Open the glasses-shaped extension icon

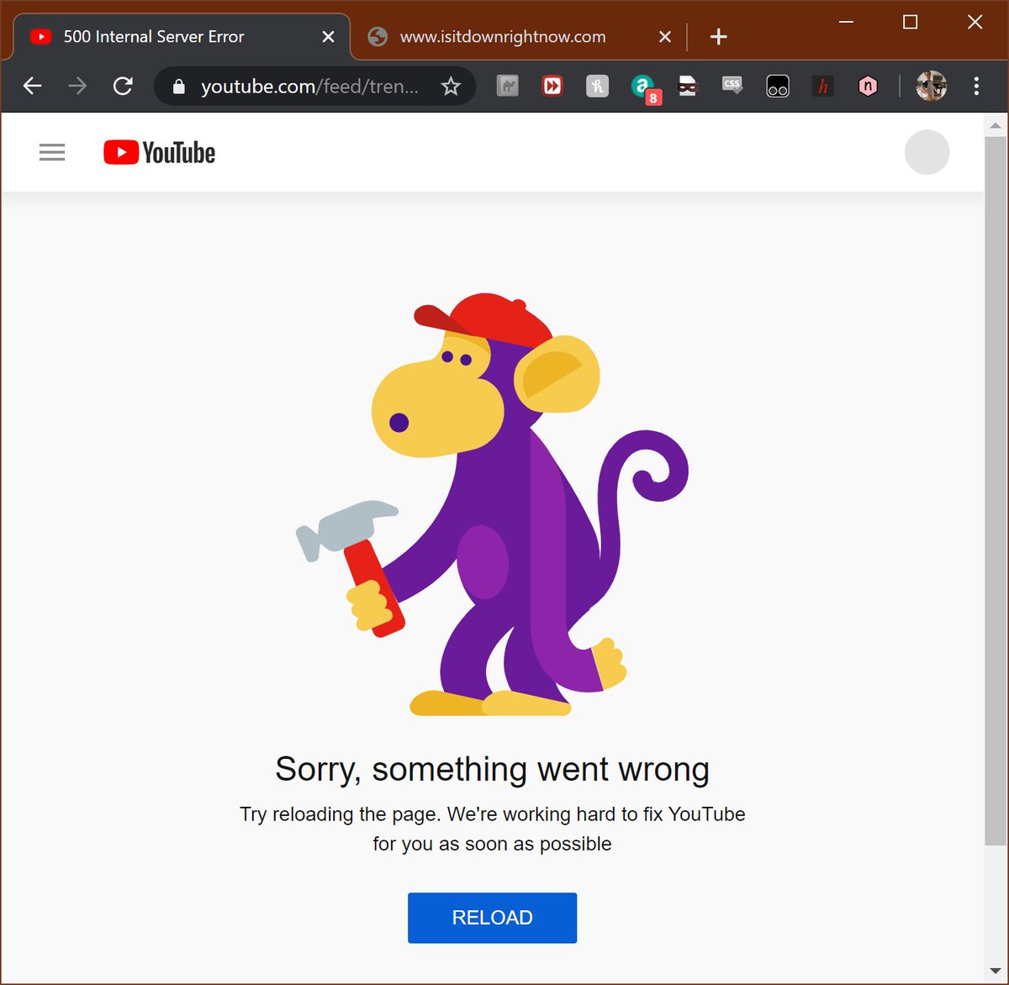tap(778, 86)
